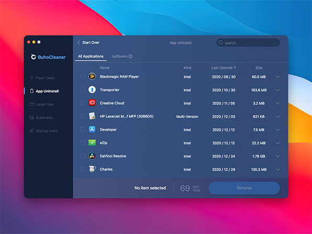Open Startup Items in sidebar
Image resolution: width=312 pixels, height=234 pixels.
click(44, 131)
